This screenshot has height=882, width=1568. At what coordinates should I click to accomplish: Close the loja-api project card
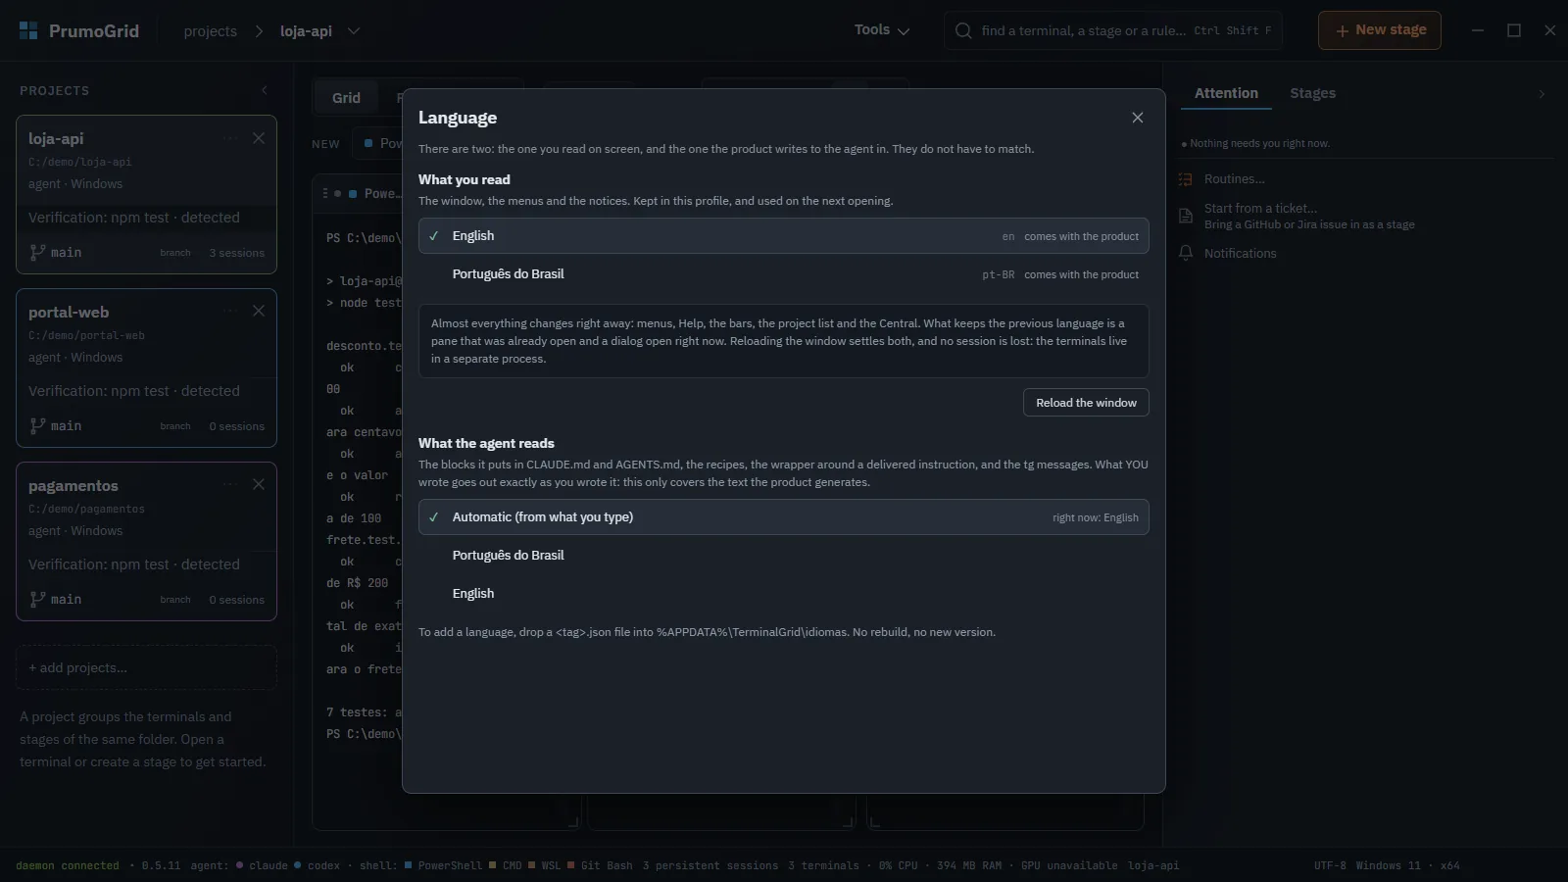click(x=259, y=138)
